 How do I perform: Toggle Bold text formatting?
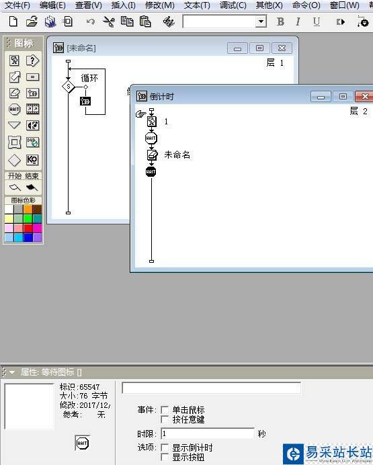click(x=280, y=22)
